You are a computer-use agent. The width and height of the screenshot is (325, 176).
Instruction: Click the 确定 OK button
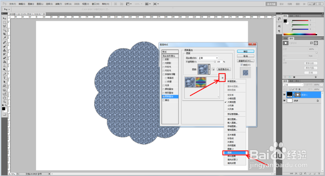[x=246, y=52]
